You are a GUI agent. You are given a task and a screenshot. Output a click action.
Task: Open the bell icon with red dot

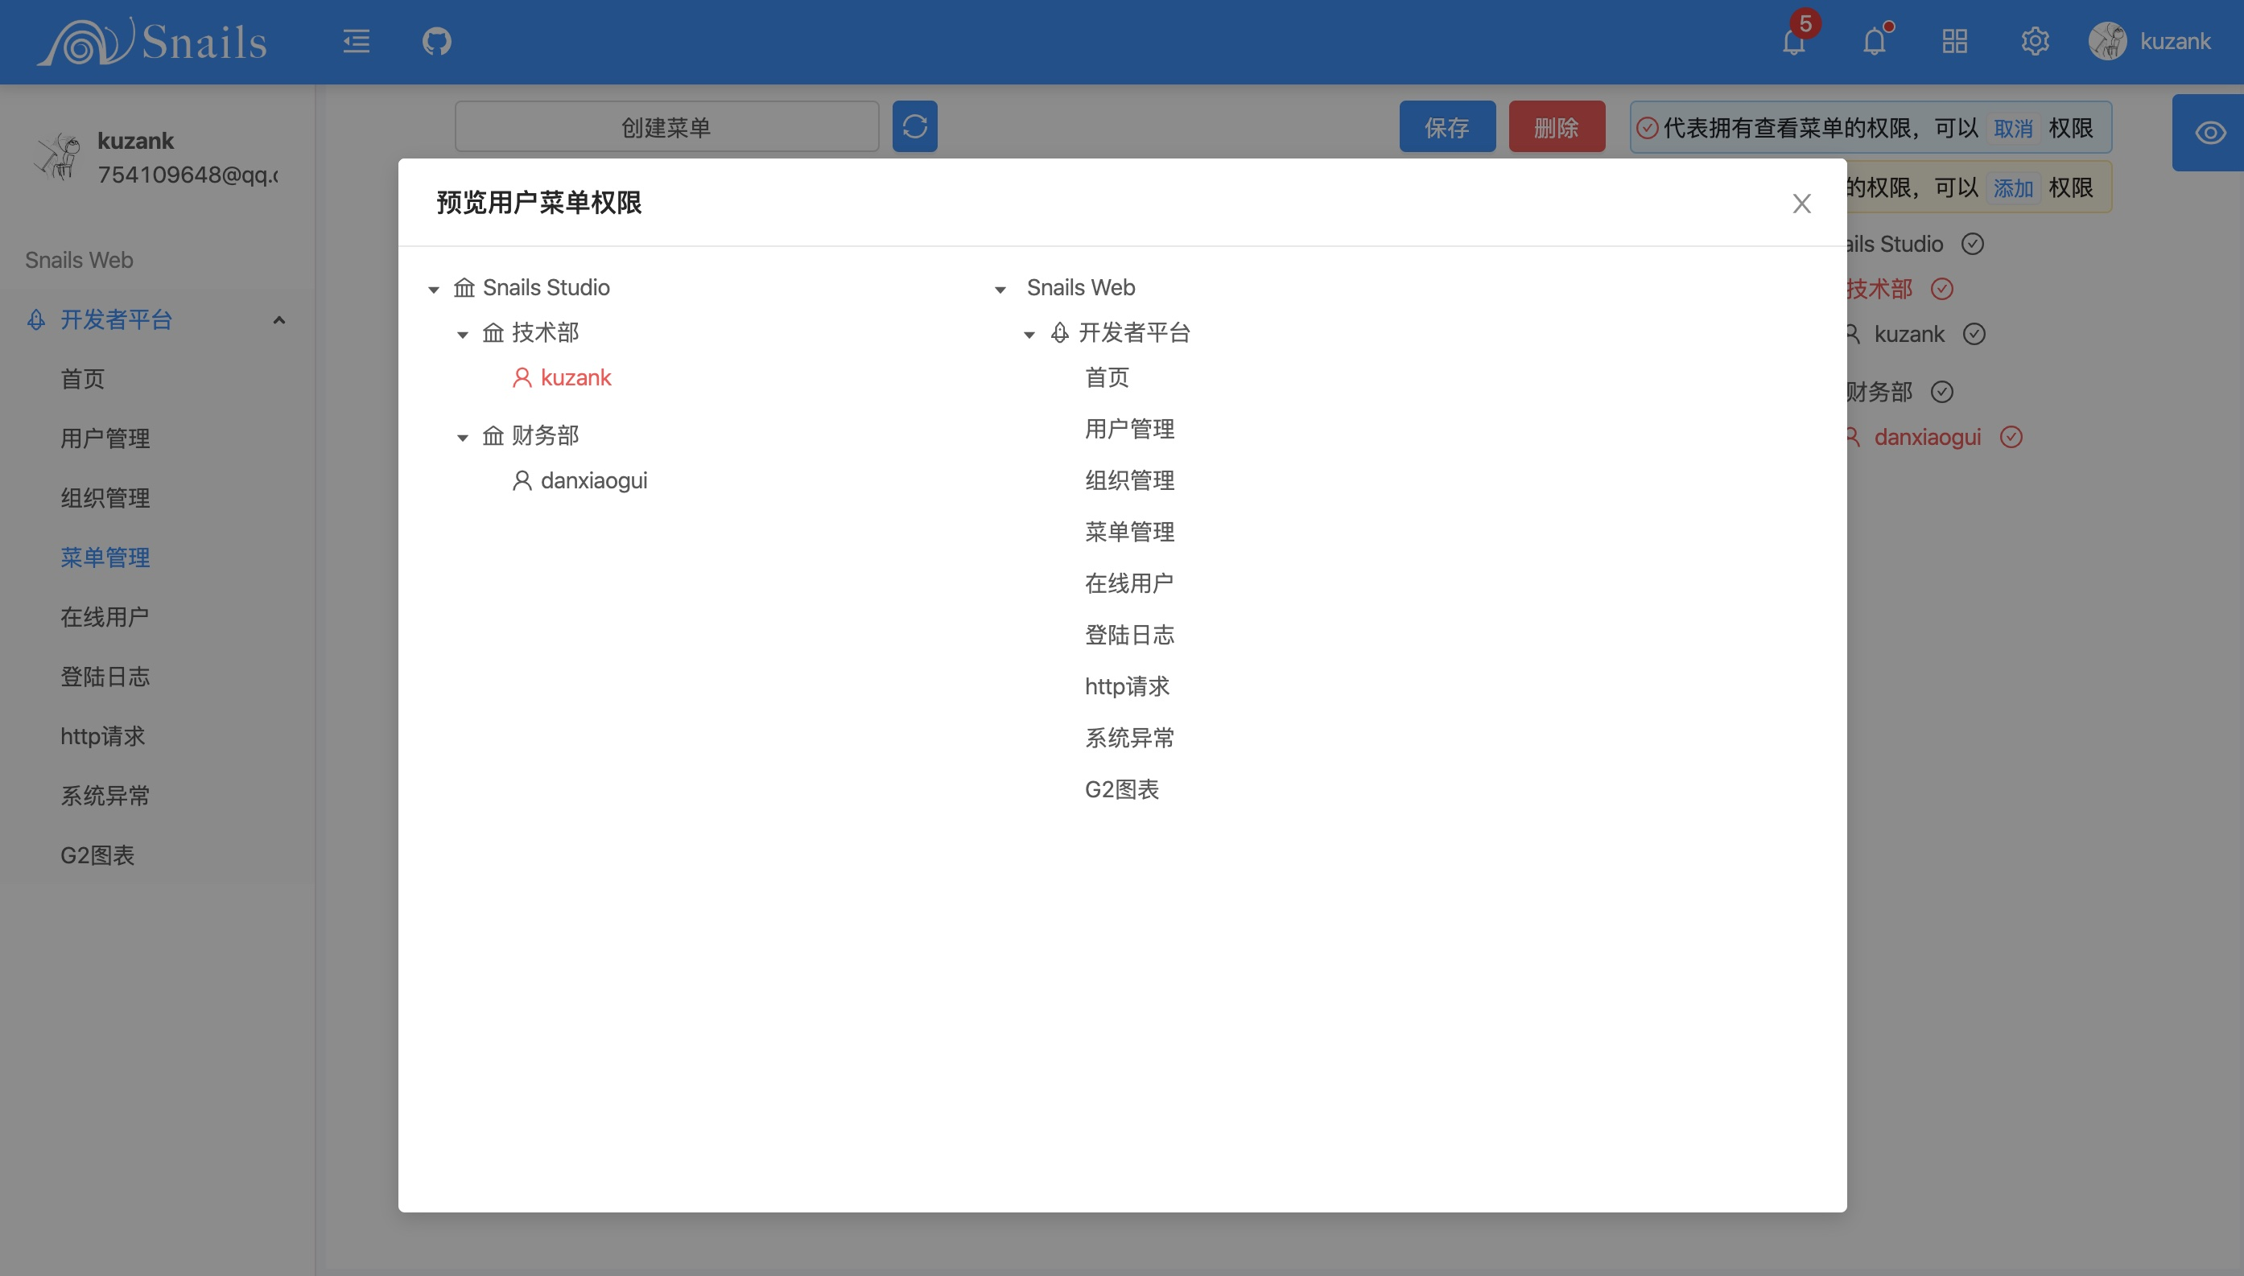pyautogui.click(x=1874, y=41)
